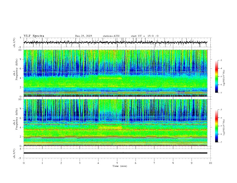Image resolution: width=237 pixels, height=183 pixels.
Task: Click the "VLF Spectra" plot title
Action: pyautogui.click(x=34, y=36)
